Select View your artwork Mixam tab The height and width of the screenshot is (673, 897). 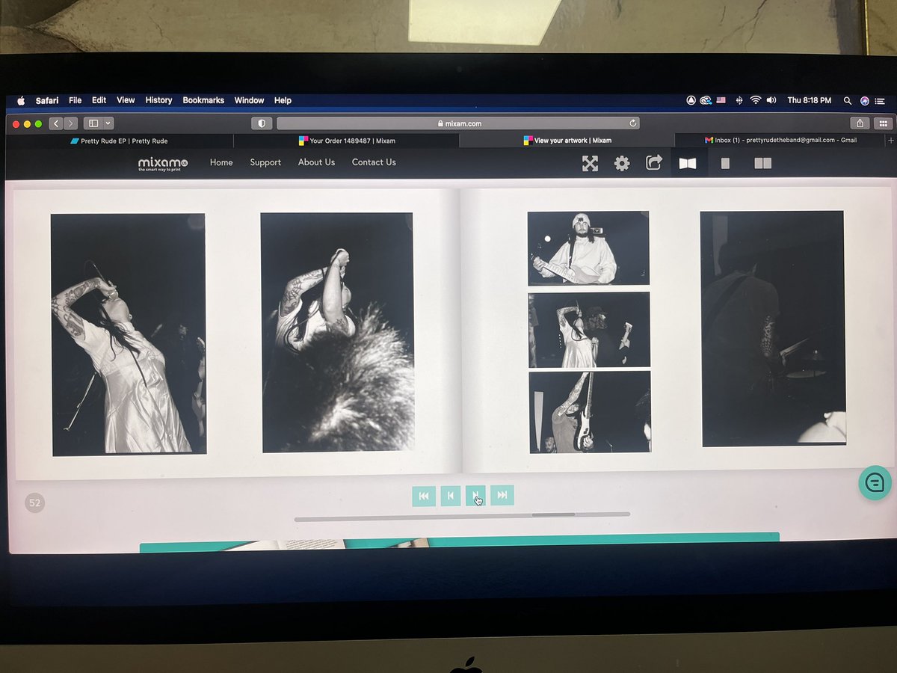coord(567,141)
